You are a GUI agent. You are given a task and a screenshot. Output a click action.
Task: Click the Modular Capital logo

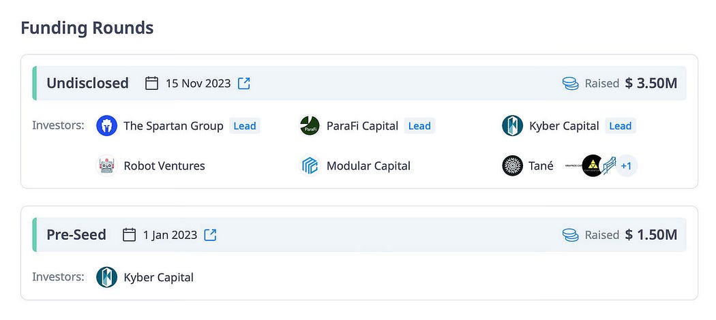(x=310, y=165)
